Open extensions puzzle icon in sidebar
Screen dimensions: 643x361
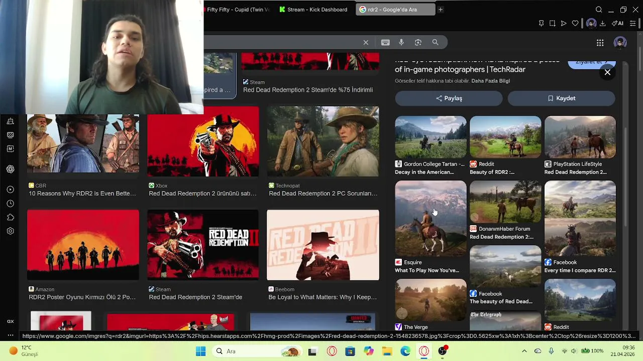click(10, 218)
